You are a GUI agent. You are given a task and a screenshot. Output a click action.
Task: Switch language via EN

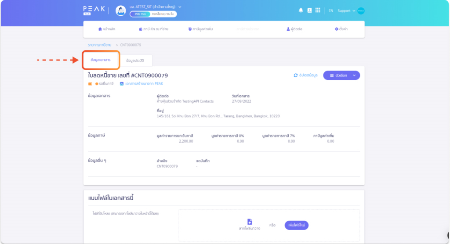(331, 11)
